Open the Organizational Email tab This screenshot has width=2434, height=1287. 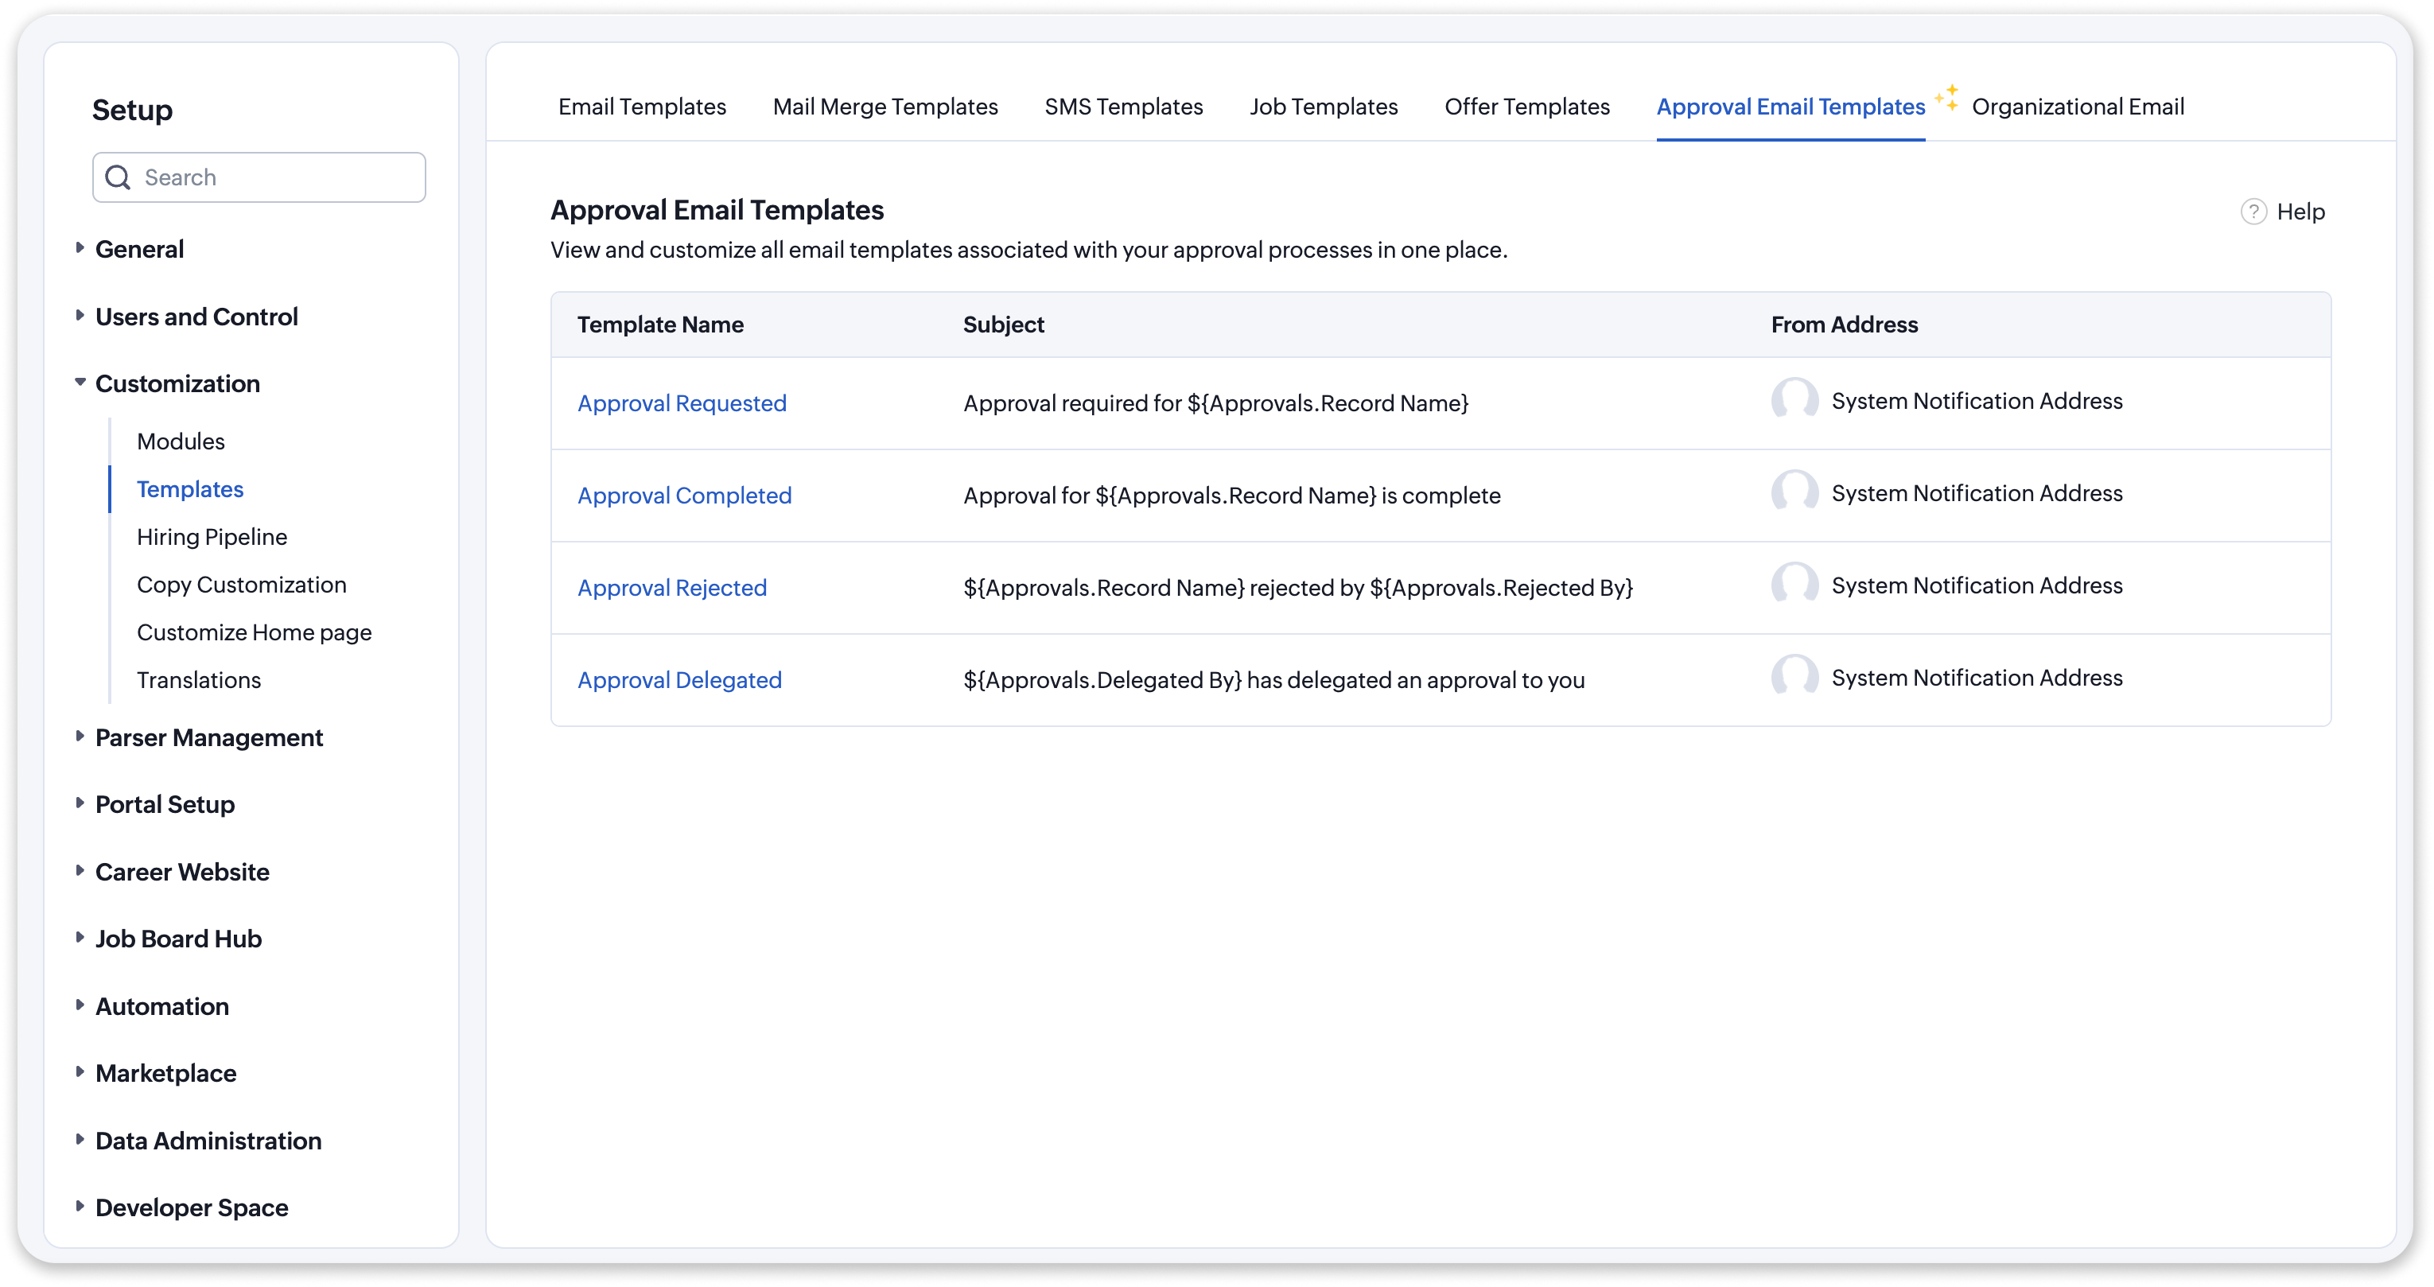click(2077, 107)
